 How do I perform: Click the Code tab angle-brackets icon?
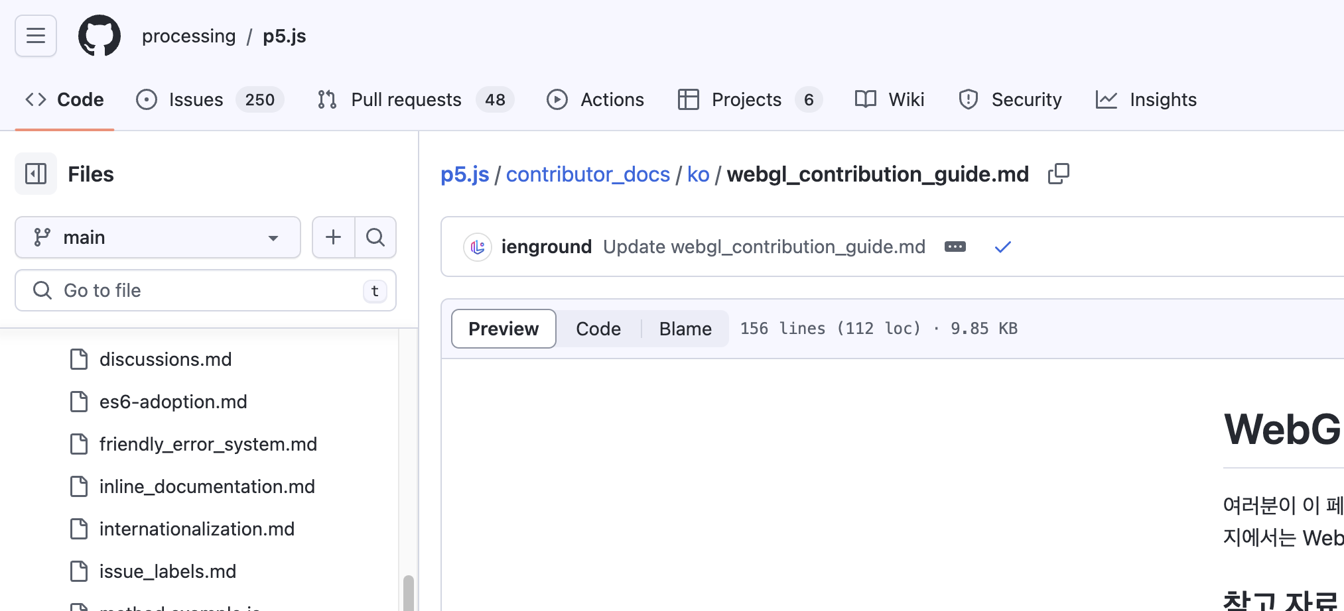pyautogui.click(x=36, y=99)
